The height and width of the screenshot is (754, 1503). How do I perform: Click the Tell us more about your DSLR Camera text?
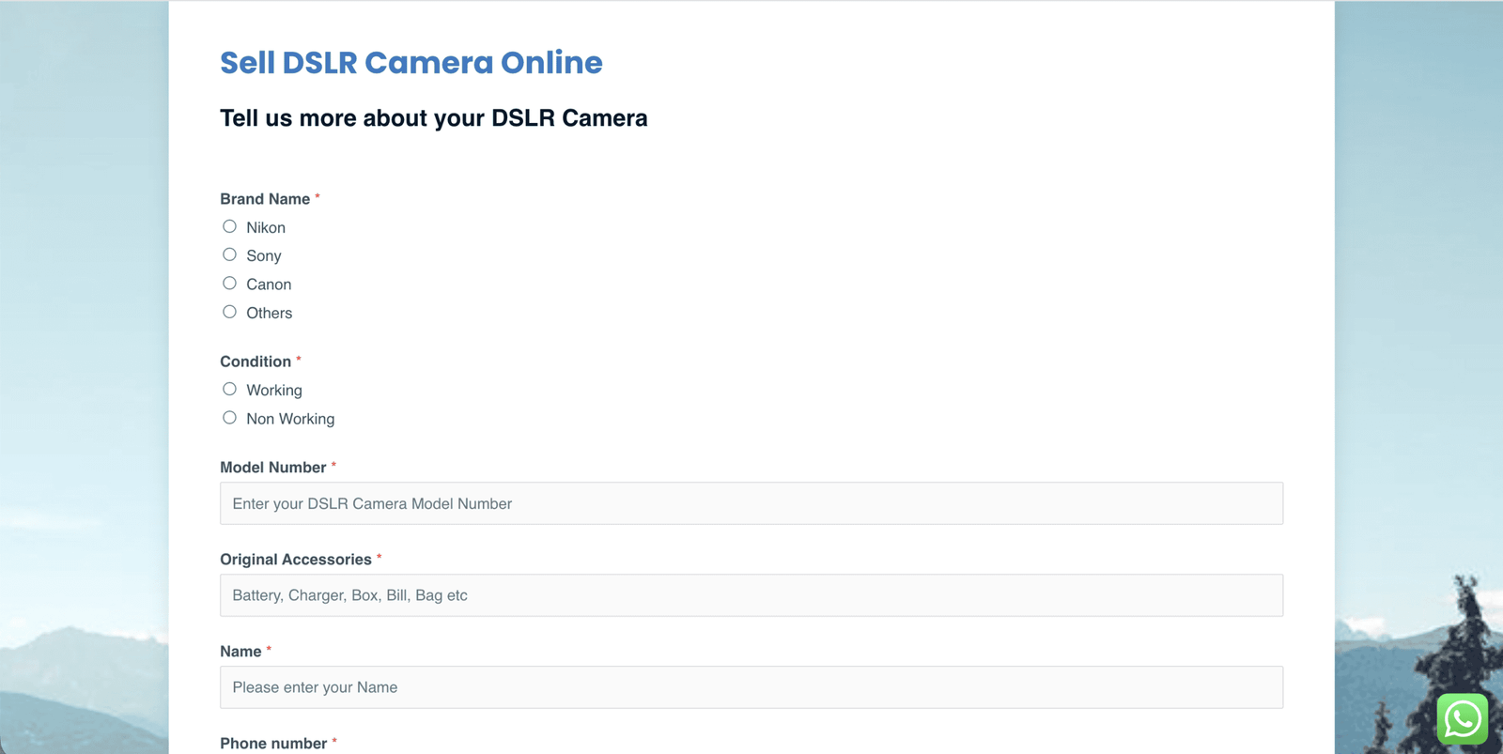point(434,118)
